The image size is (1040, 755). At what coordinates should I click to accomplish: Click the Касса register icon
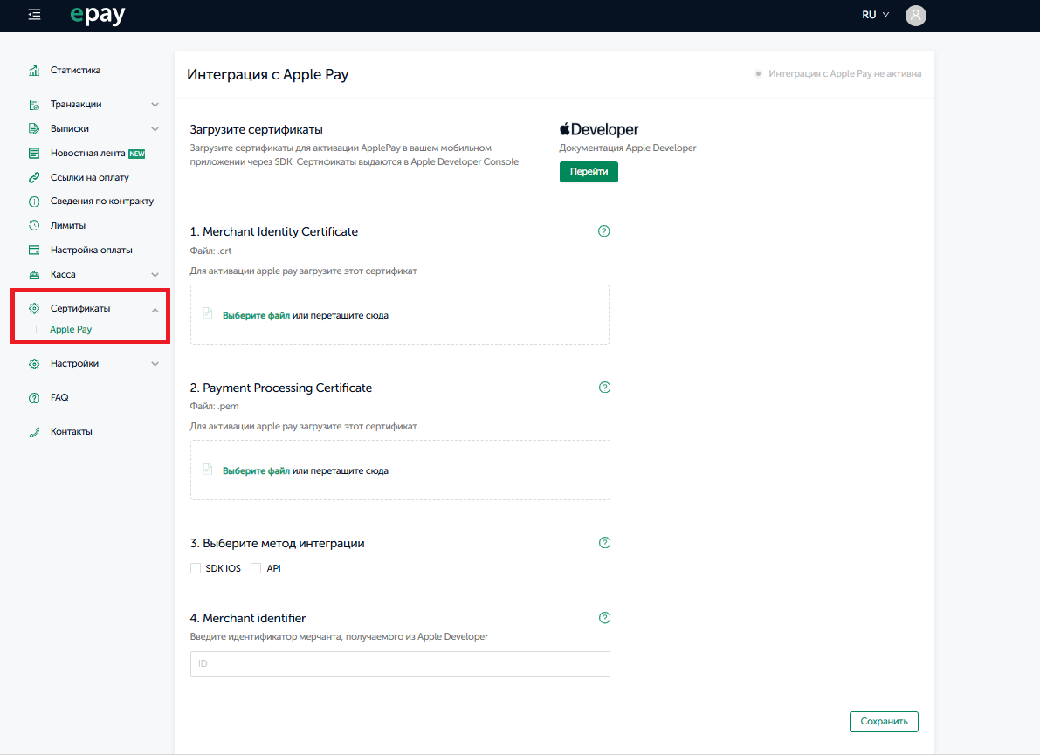point(34,274)
